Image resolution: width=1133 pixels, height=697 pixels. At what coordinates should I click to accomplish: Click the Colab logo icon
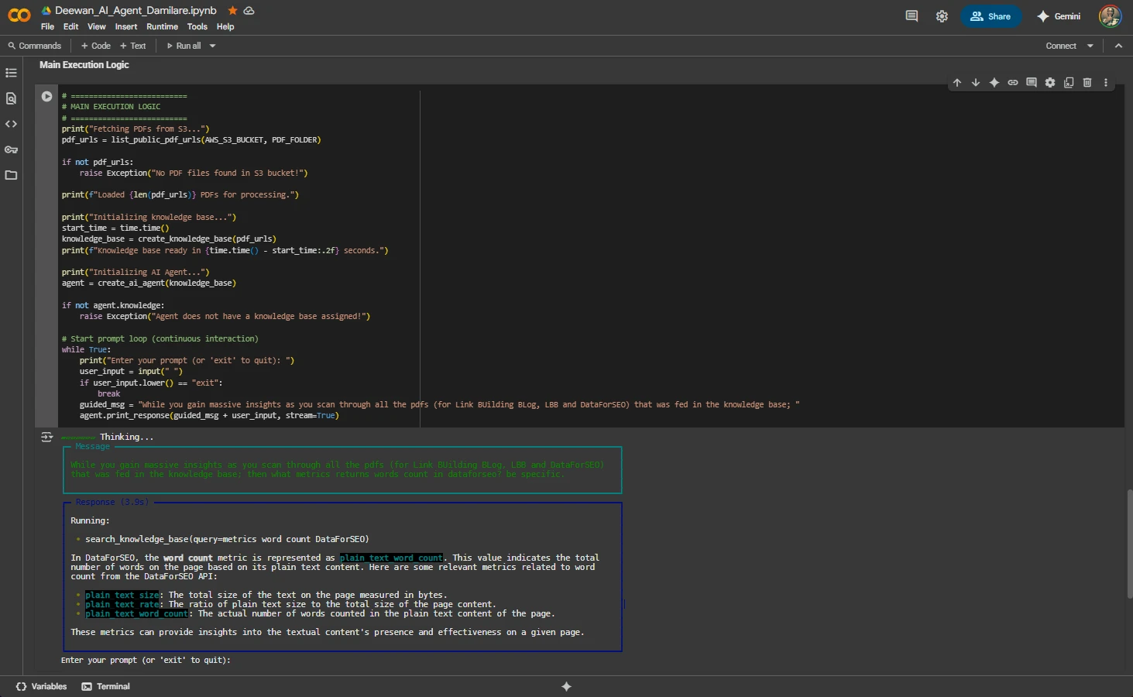coord(19,15)
